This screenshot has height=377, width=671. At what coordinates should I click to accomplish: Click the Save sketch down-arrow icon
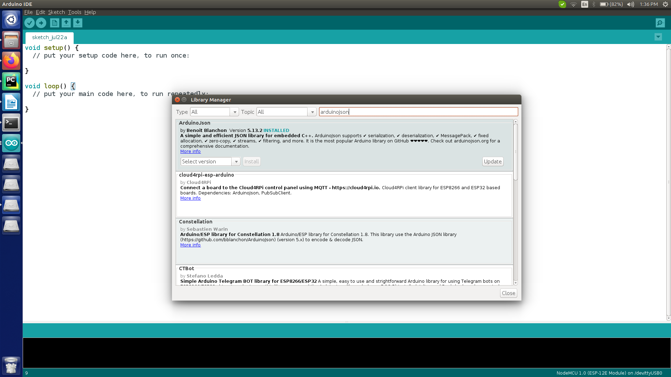78,23
